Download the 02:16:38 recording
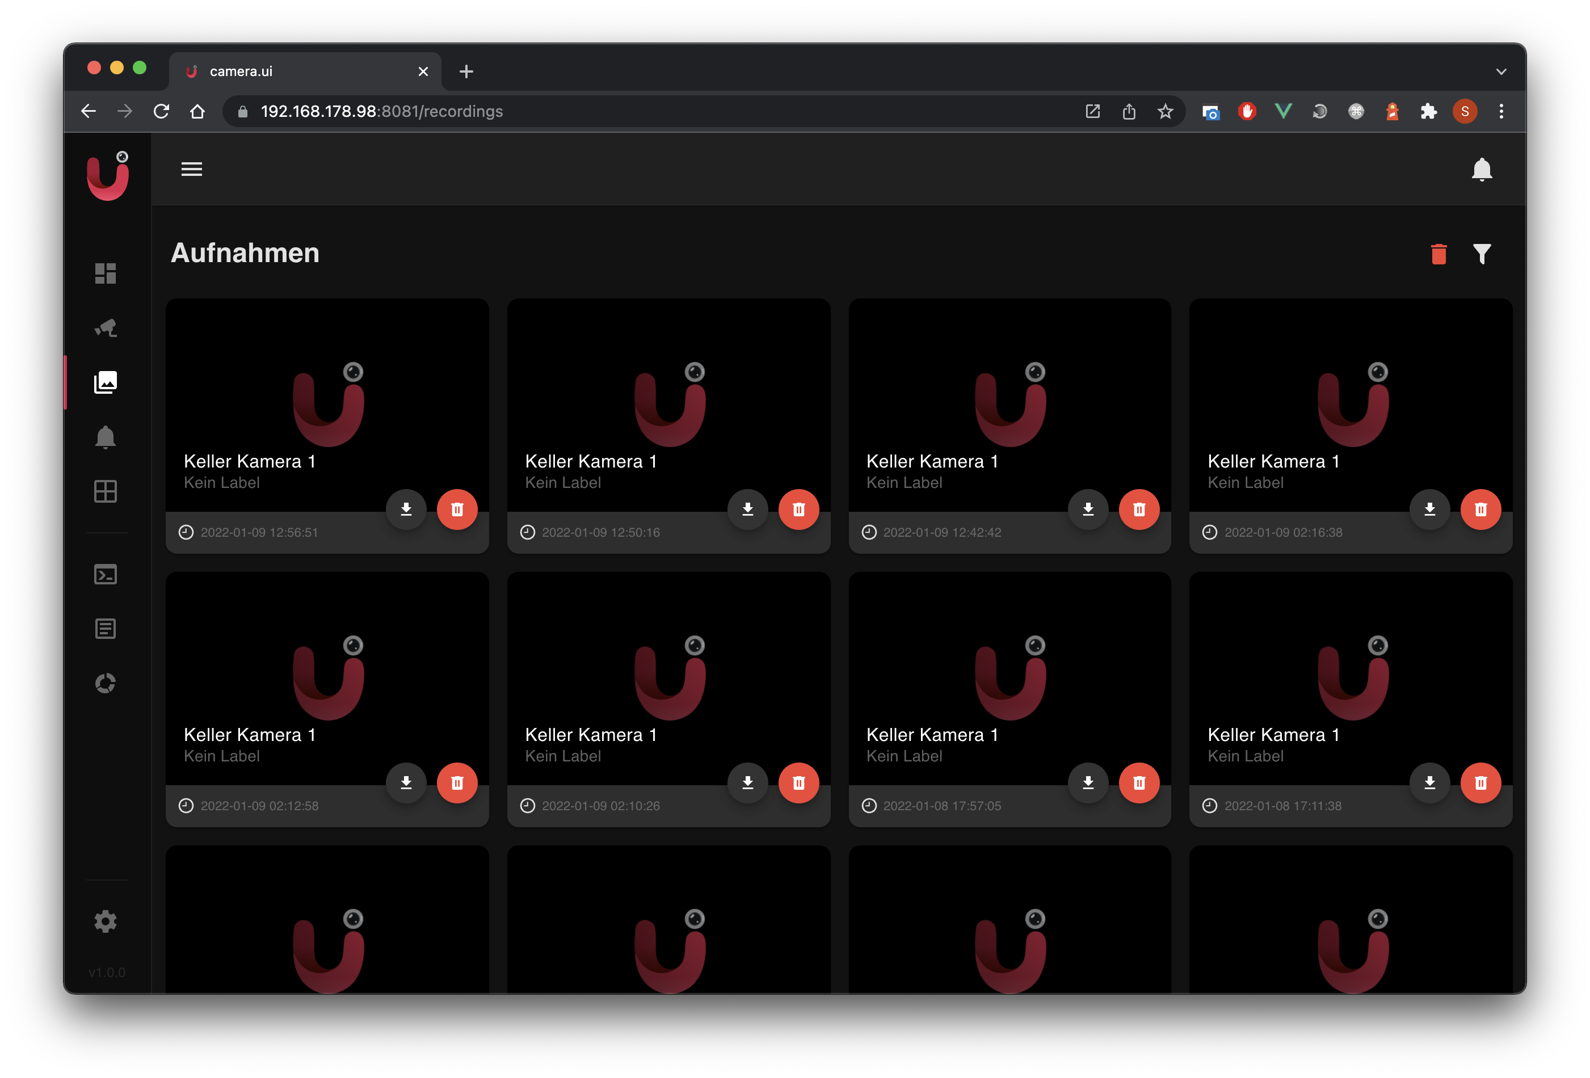The height and width of the screenshot is (1078, 1590). [1430, 509]
